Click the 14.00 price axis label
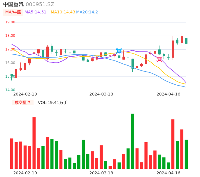The height and width of the screenshot is (177, 200). [10, 90]
